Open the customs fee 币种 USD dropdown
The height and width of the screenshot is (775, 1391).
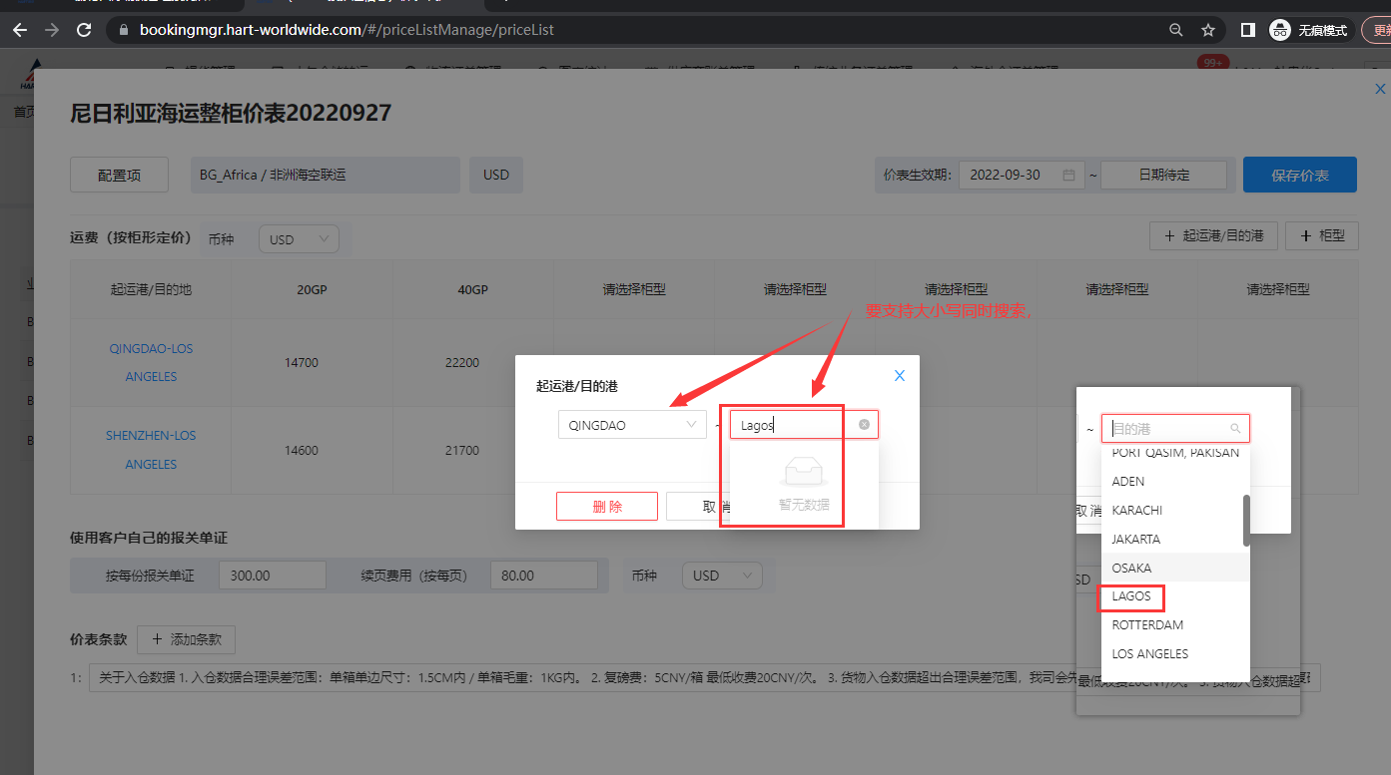tap(722, 576)
